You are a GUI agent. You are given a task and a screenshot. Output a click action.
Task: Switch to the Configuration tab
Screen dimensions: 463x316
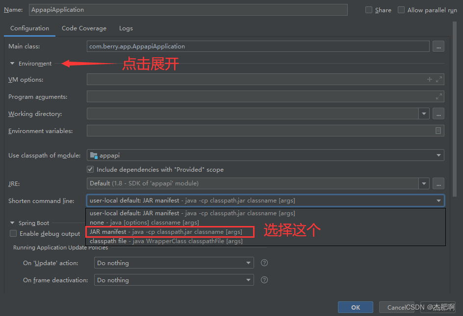(x=29, y=28)
